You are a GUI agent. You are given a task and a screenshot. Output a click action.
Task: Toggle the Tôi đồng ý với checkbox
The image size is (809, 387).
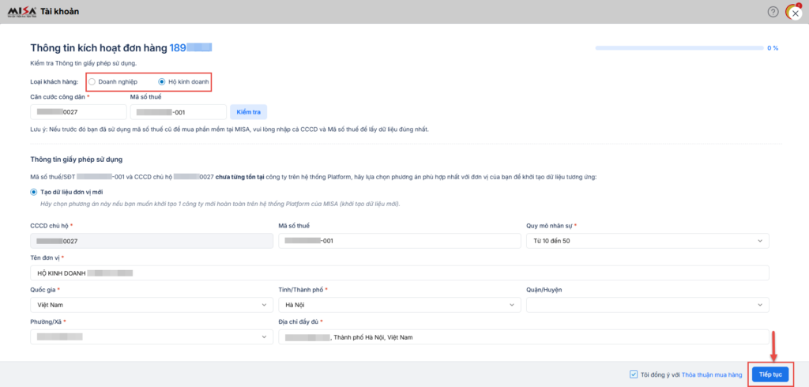pos(634,374)
